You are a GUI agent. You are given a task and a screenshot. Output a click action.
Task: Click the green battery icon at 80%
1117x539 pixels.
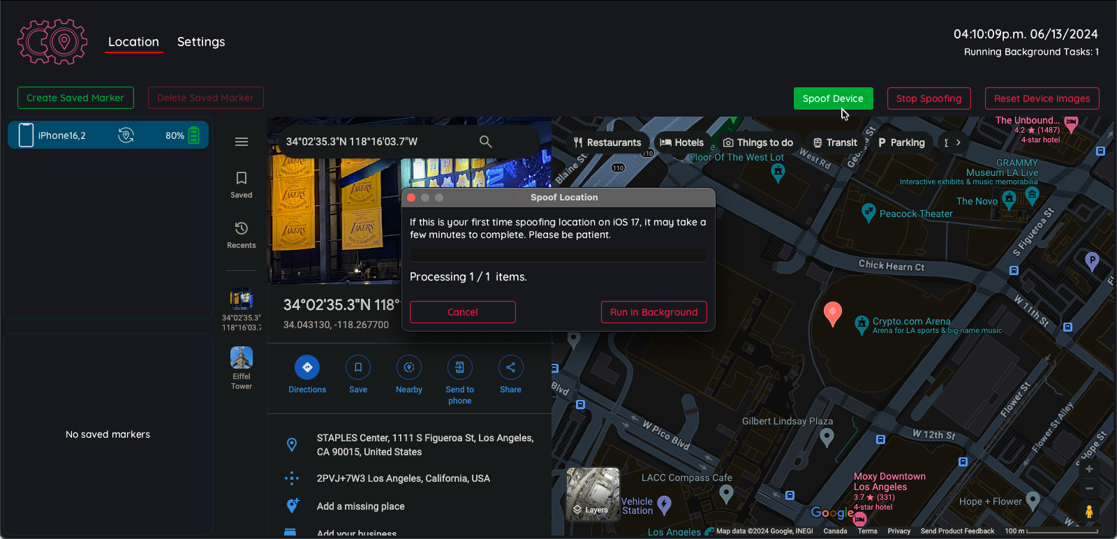(x=194, y=135)
